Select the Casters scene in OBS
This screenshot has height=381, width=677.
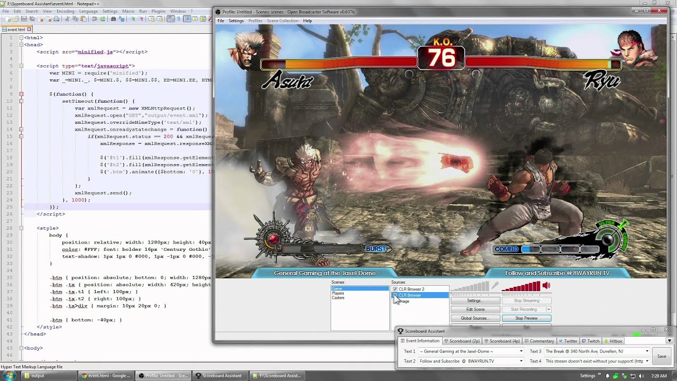coord(338,297)
